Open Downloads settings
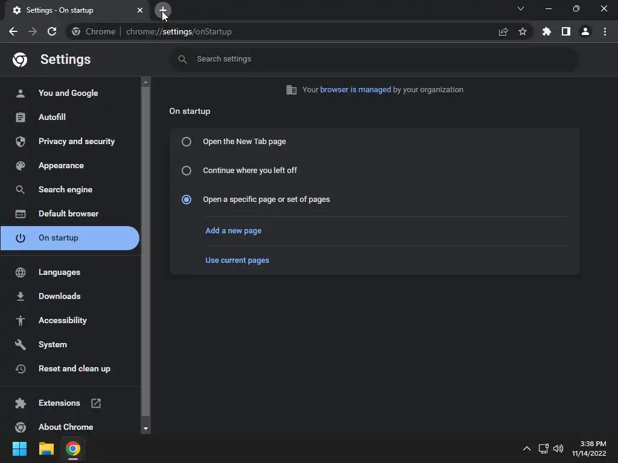 (x=70, y=297)
